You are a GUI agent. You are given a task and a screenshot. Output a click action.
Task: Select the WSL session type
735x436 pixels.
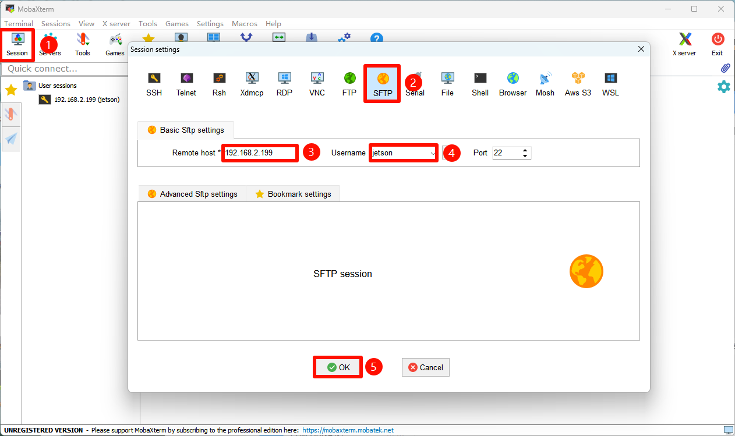(610, 84)
